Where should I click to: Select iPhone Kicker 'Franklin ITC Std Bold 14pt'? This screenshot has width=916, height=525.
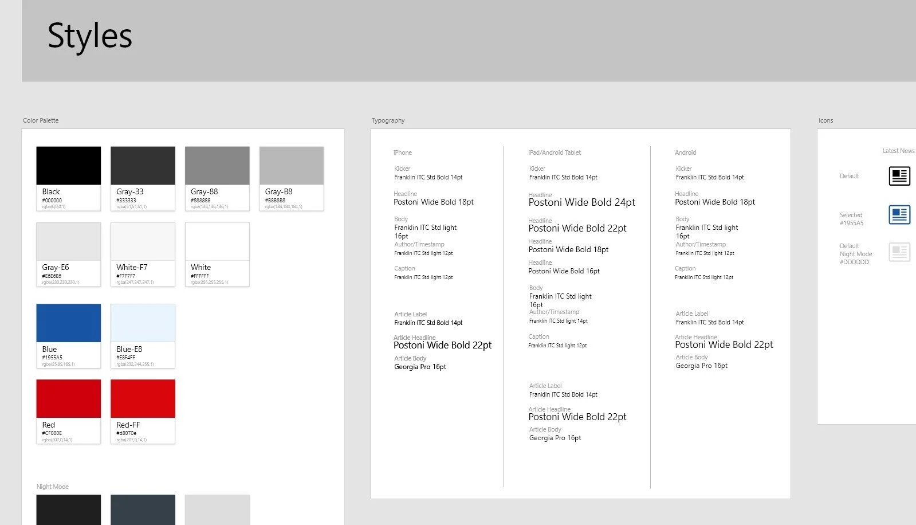point(428,177)
